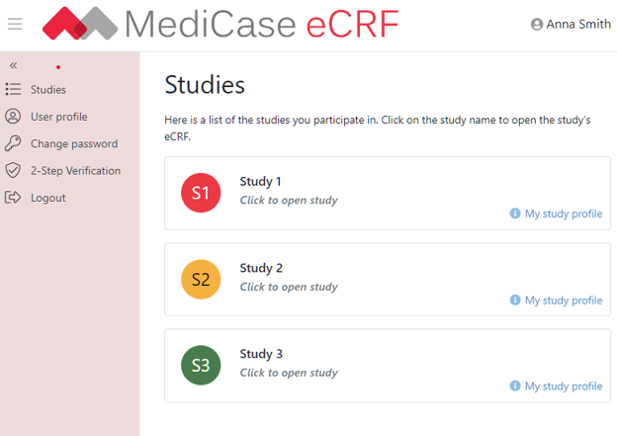Click the Logout arrow icon

click(13, 198)
